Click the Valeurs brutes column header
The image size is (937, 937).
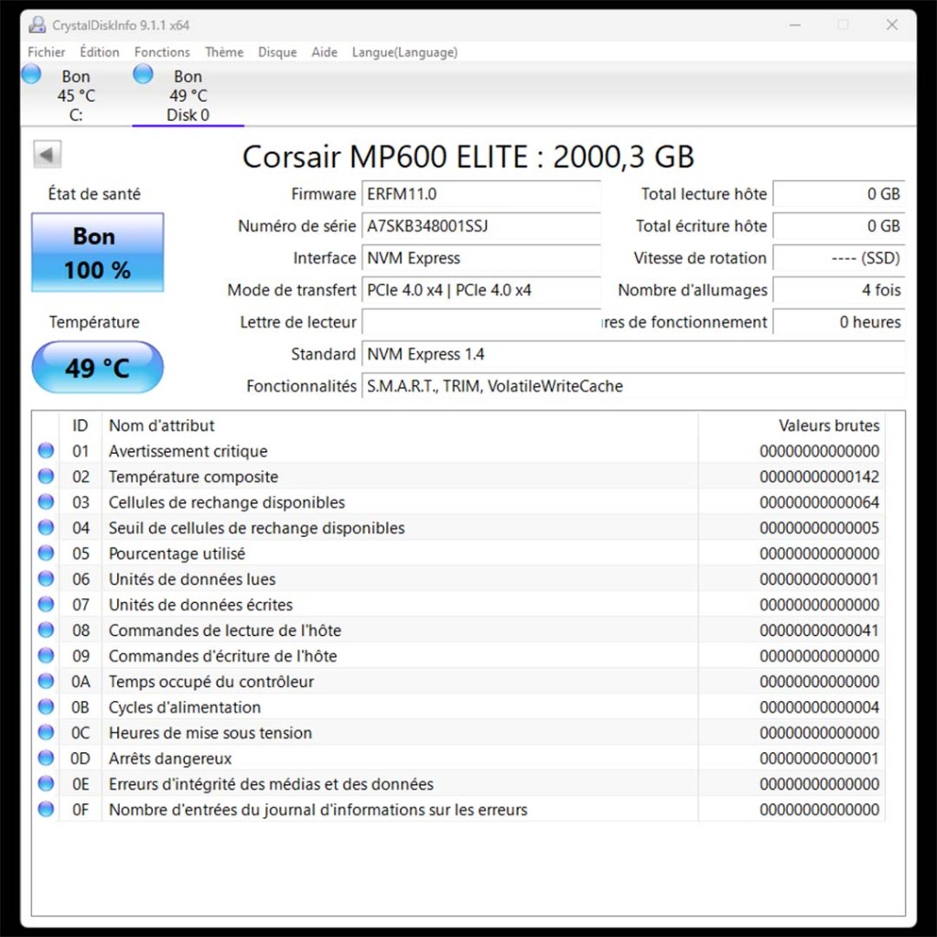tap(792, 425)
